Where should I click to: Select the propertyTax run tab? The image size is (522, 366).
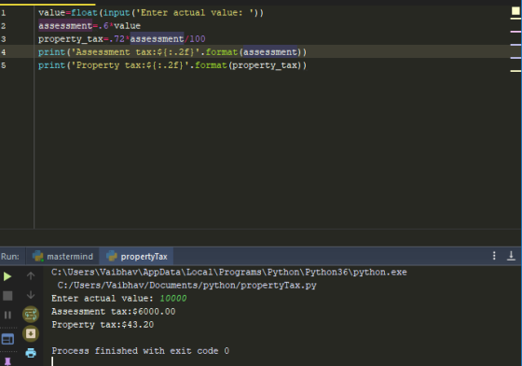(x=136, y=257)
